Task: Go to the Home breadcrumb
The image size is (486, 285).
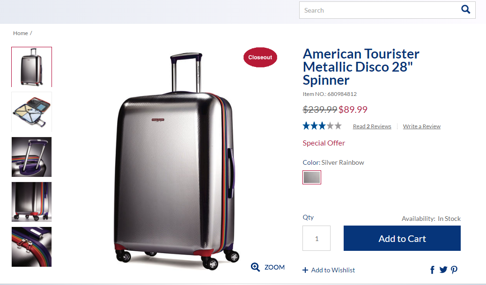Action: point(21,33)
